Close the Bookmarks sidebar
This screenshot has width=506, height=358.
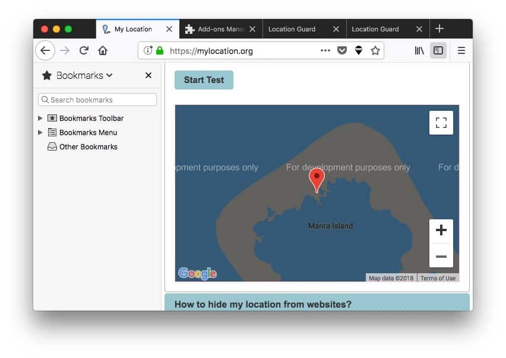tap(148, 75)
